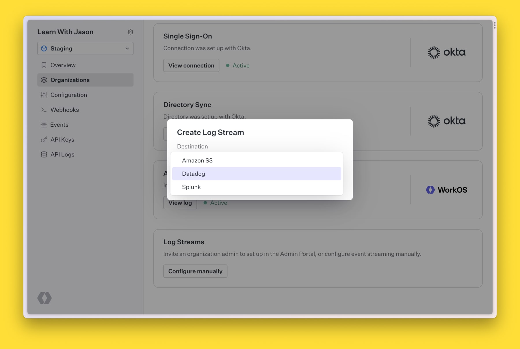Viewport: 520px width, 349px height.
Task: Select Datadog destination option
Action: pos(257,174)
